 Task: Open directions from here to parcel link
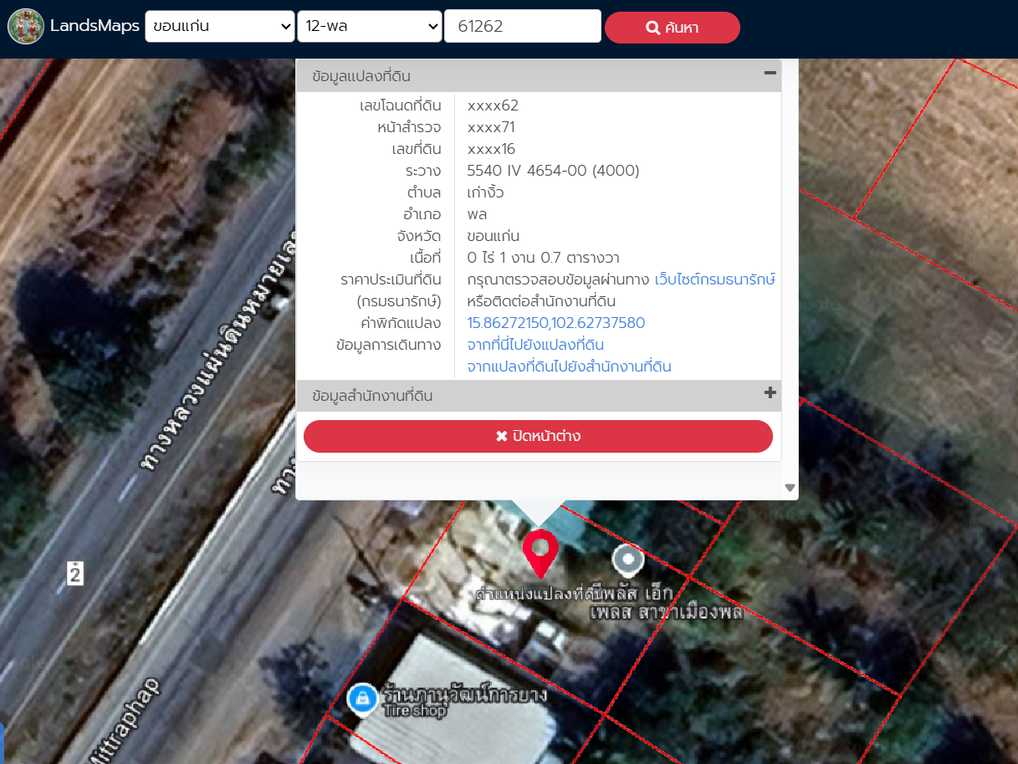[x=535, y=345]
